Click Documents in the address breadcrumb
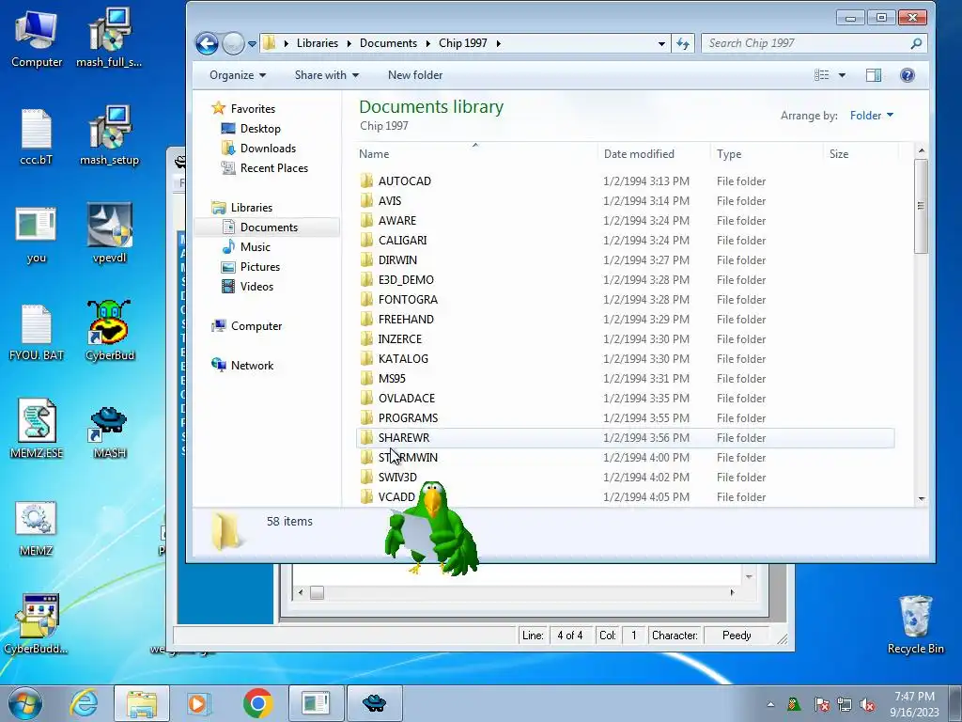This screenshot has height=722, width=962. click(x=388, y=43)
